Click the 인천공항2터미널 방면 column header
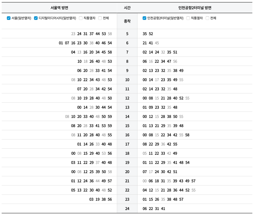This screenshot has width=254, height=217. [195, 8]
